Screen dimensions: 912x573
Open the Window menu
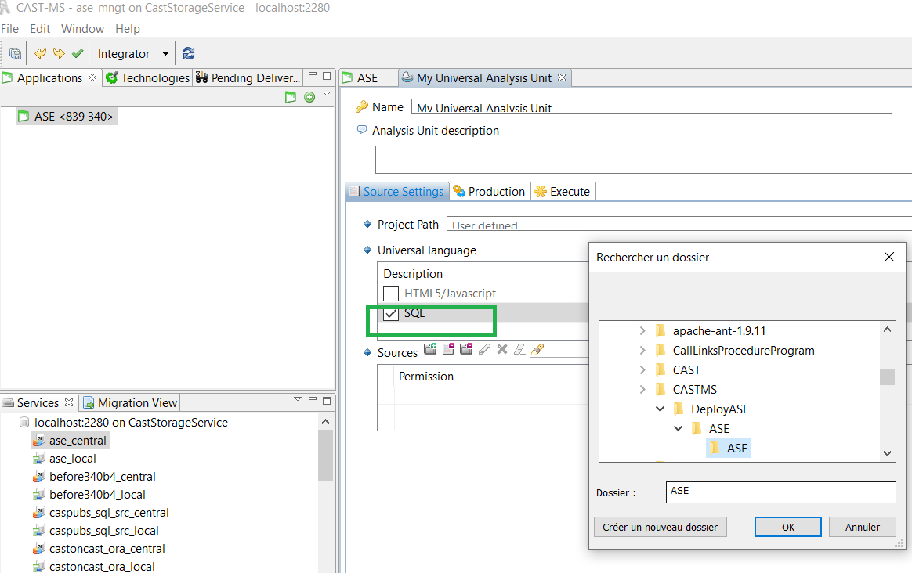[82, 29]
